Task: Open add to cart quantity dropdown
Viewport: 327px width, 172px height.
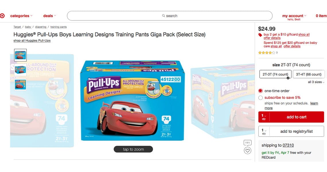Action: coord(264,117)
